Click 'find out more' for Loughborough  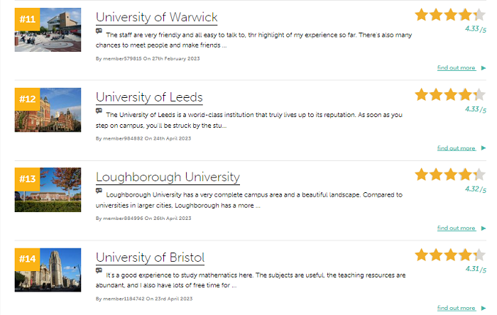(x=457, y=228)
